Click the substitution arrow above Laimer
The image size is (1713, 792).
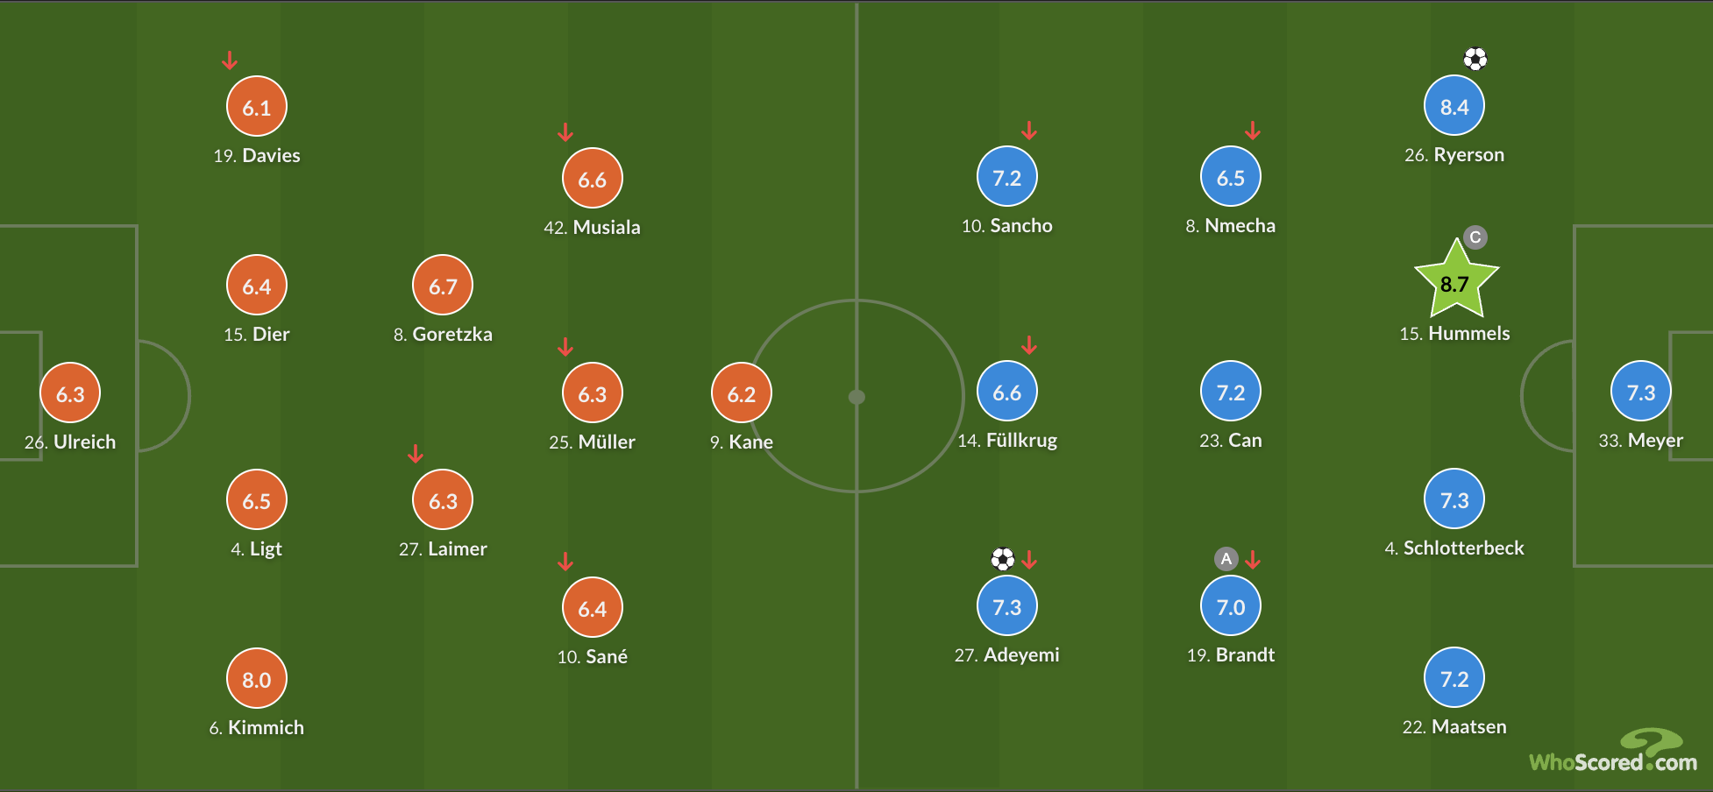[x=416, y=453]
